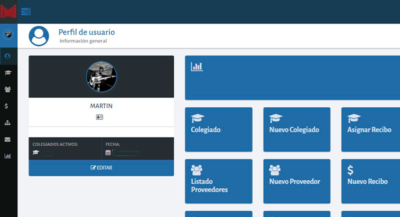Open the graduation cap sidebar menu
The width and height of the screenshot is (400, 217).
[x=7, y=73]
